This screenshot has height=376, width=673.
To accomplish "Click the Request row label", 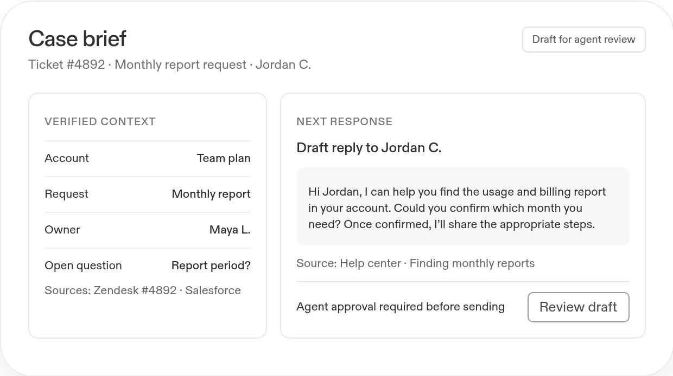I will point(66,194).
